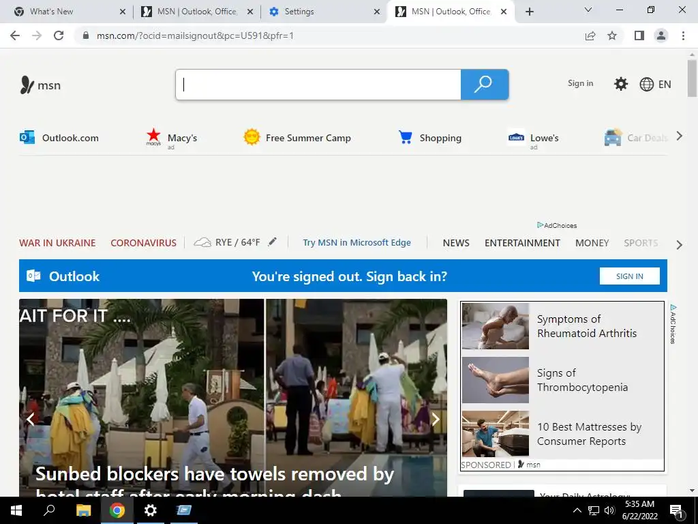This screenshot has height=524, width=698.
Task: Click the Lowe's logo icon
Action: [516, 138]
